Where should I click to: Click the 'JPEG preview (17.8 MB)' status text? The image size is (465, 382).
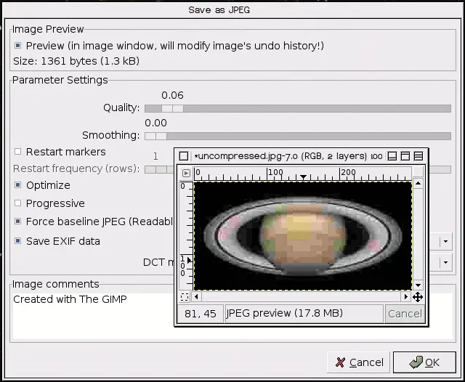pyautogui.click(x=284, y=313)
